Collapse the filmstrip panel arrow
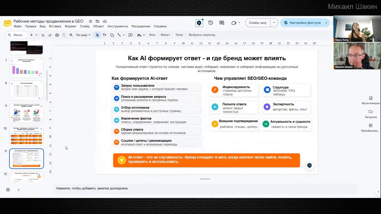 click(x=18, y=190)
